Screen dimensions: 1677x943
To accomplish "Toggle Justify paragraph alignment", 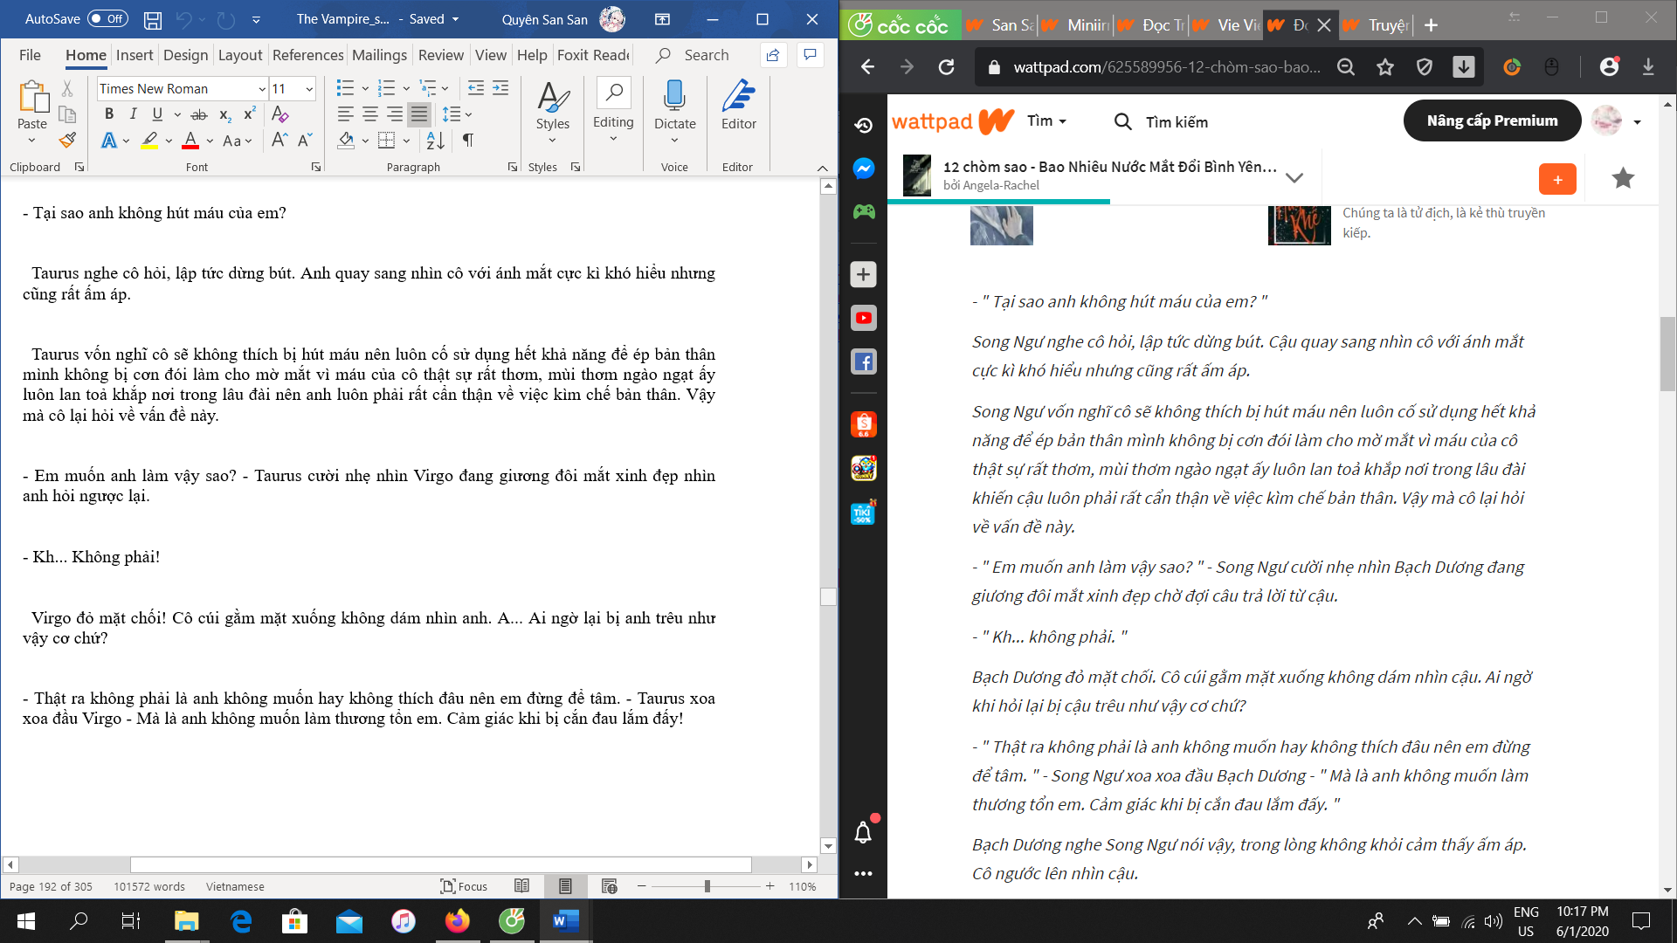I will 419,114.
